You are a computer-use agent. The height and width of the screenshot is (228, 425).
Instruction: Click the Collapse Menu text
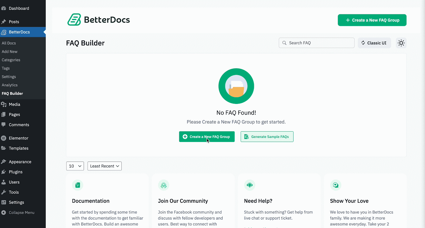coord(22,213)
